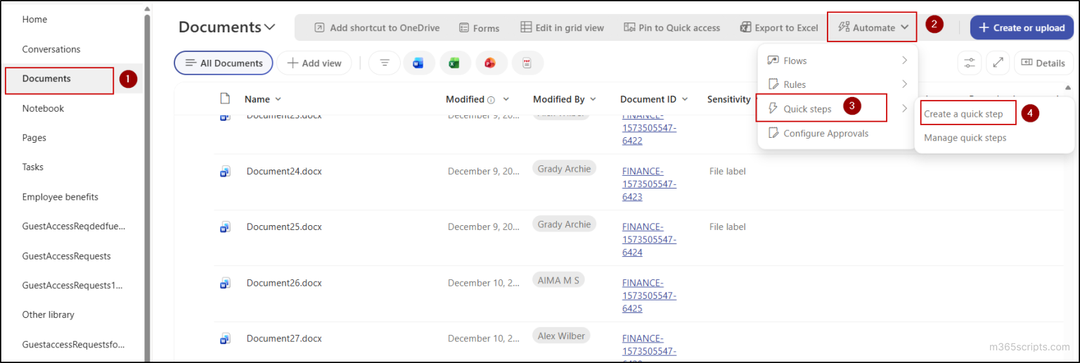Open view options sliders icon
This screenshot has height=363, width=1080.
(x=970, y=63)
